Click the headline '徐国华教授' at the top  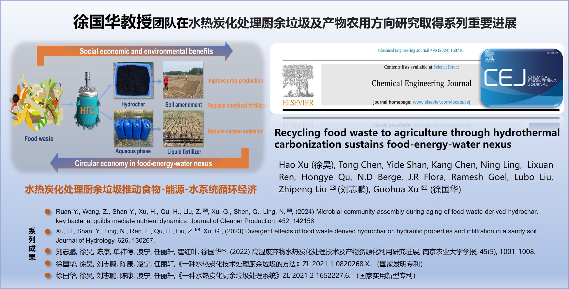click(112, 22)
